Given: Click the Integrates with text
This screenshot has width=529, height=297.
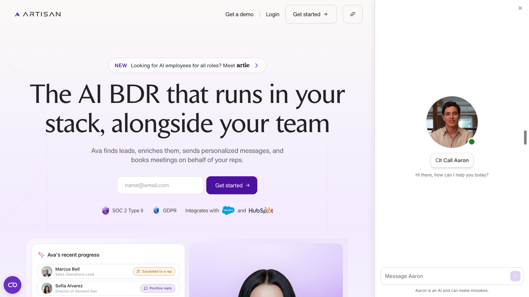Looking at the screenshot, I should tap(202, 211).
